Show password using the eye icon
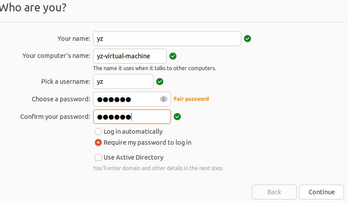The width and height of the screenshot is (348, 203). (164, 99)
